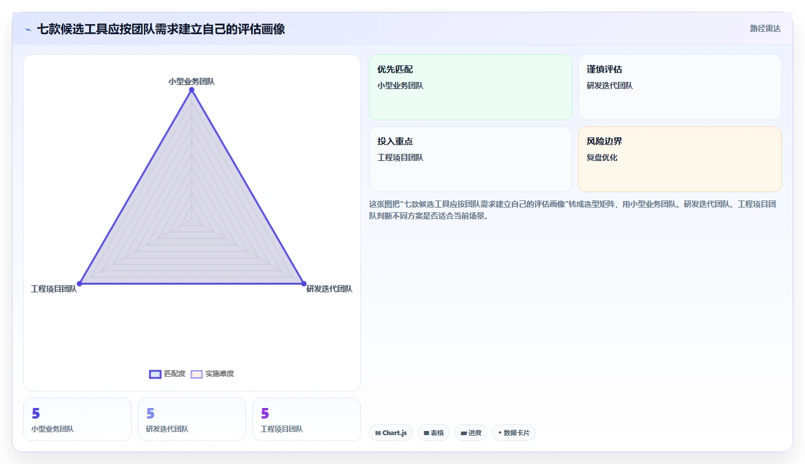Click the radar point at 研发迭代团队
Viewport: 805px width, 464px height.
click(304, 284)
